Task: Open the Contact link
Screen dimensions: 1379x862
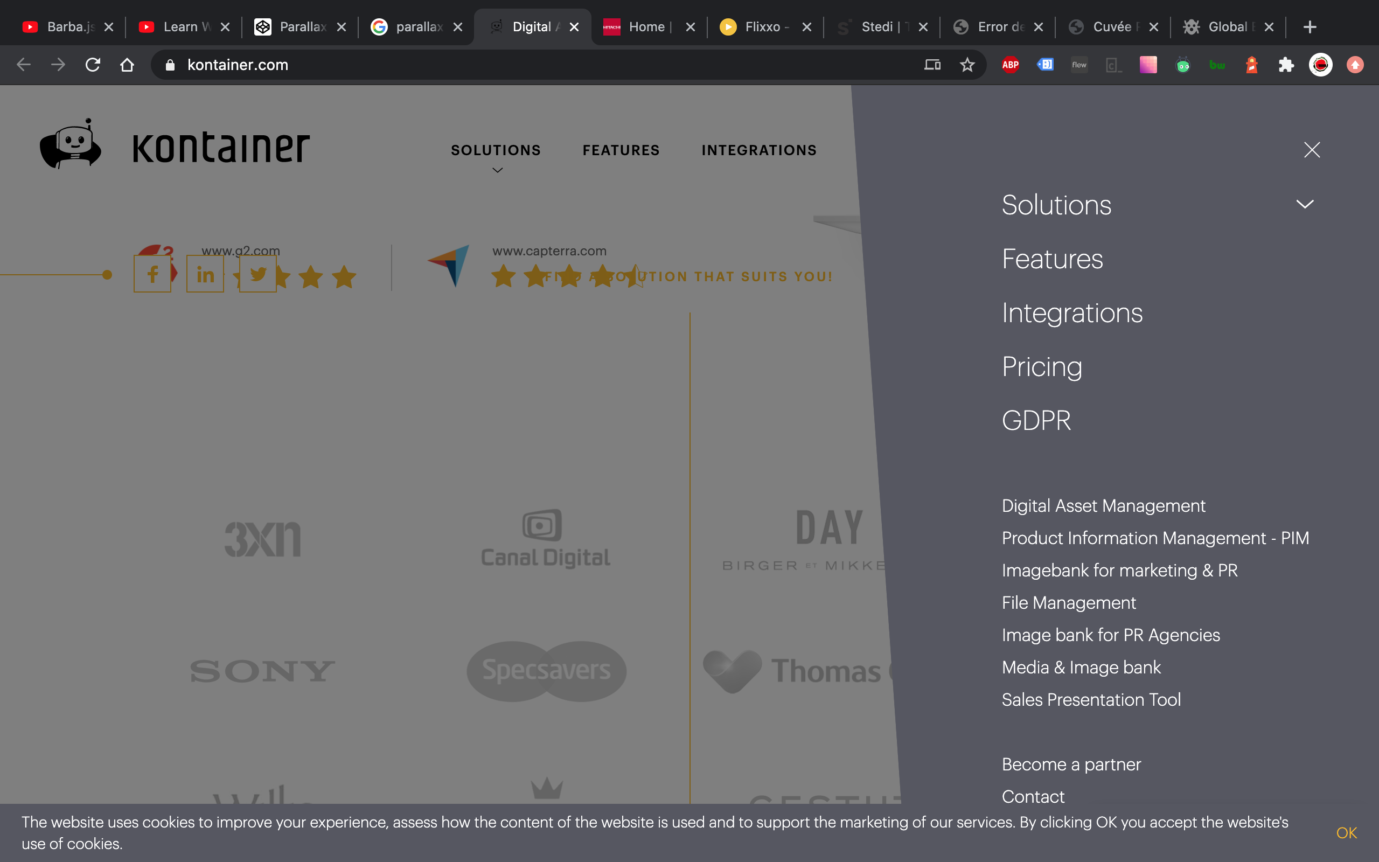Action: tap(1033, 796)
